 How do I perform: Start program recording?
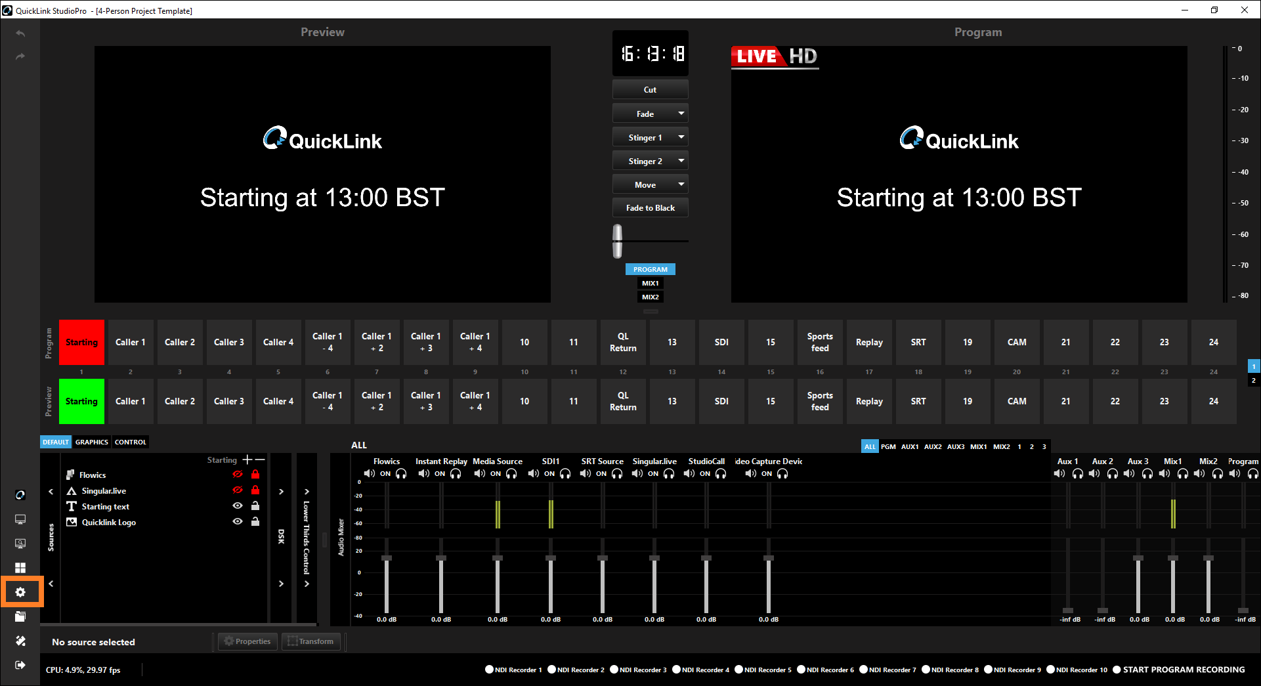click(1179, 670)
